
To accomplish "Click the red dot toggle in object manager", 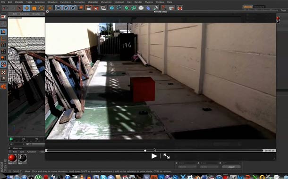I will (x=278, y=18).
